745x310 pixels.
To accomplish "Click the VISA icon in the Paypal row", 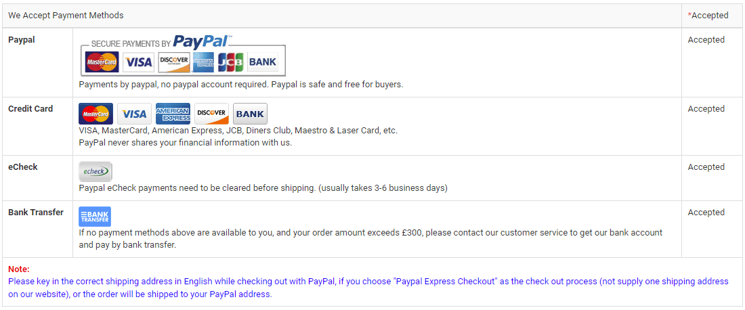I will [x=138, y=62].
